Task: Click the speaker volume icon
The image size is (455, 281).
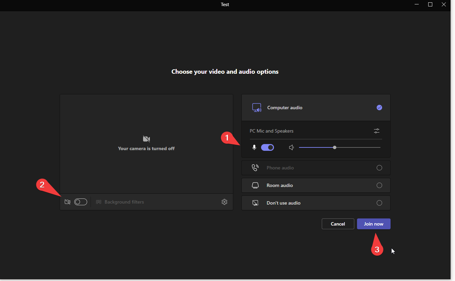Action: click(x=291, y=147)
